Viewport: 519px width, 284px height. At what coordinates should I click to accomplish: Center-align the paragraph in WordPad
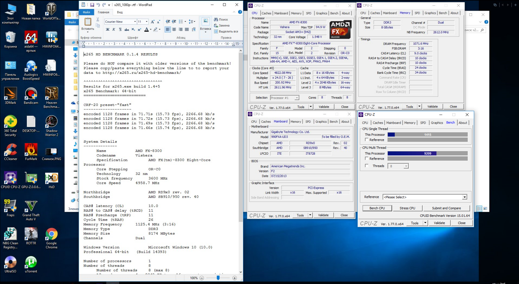(174, 30)
